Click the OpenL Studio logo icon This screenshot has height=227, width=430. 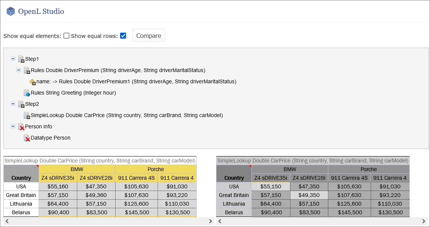[11, 11]
